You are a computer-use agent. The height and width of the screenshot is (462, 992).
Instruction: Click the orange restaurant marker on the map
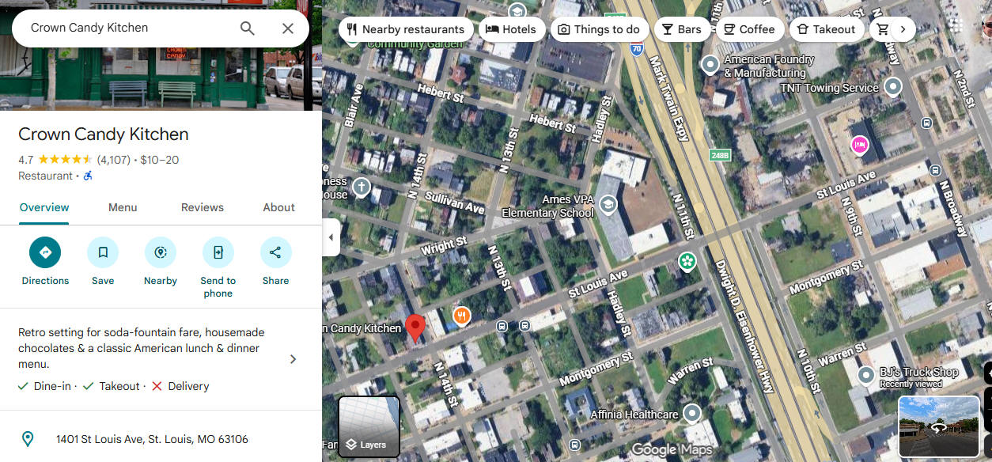(x=462, y=316)
